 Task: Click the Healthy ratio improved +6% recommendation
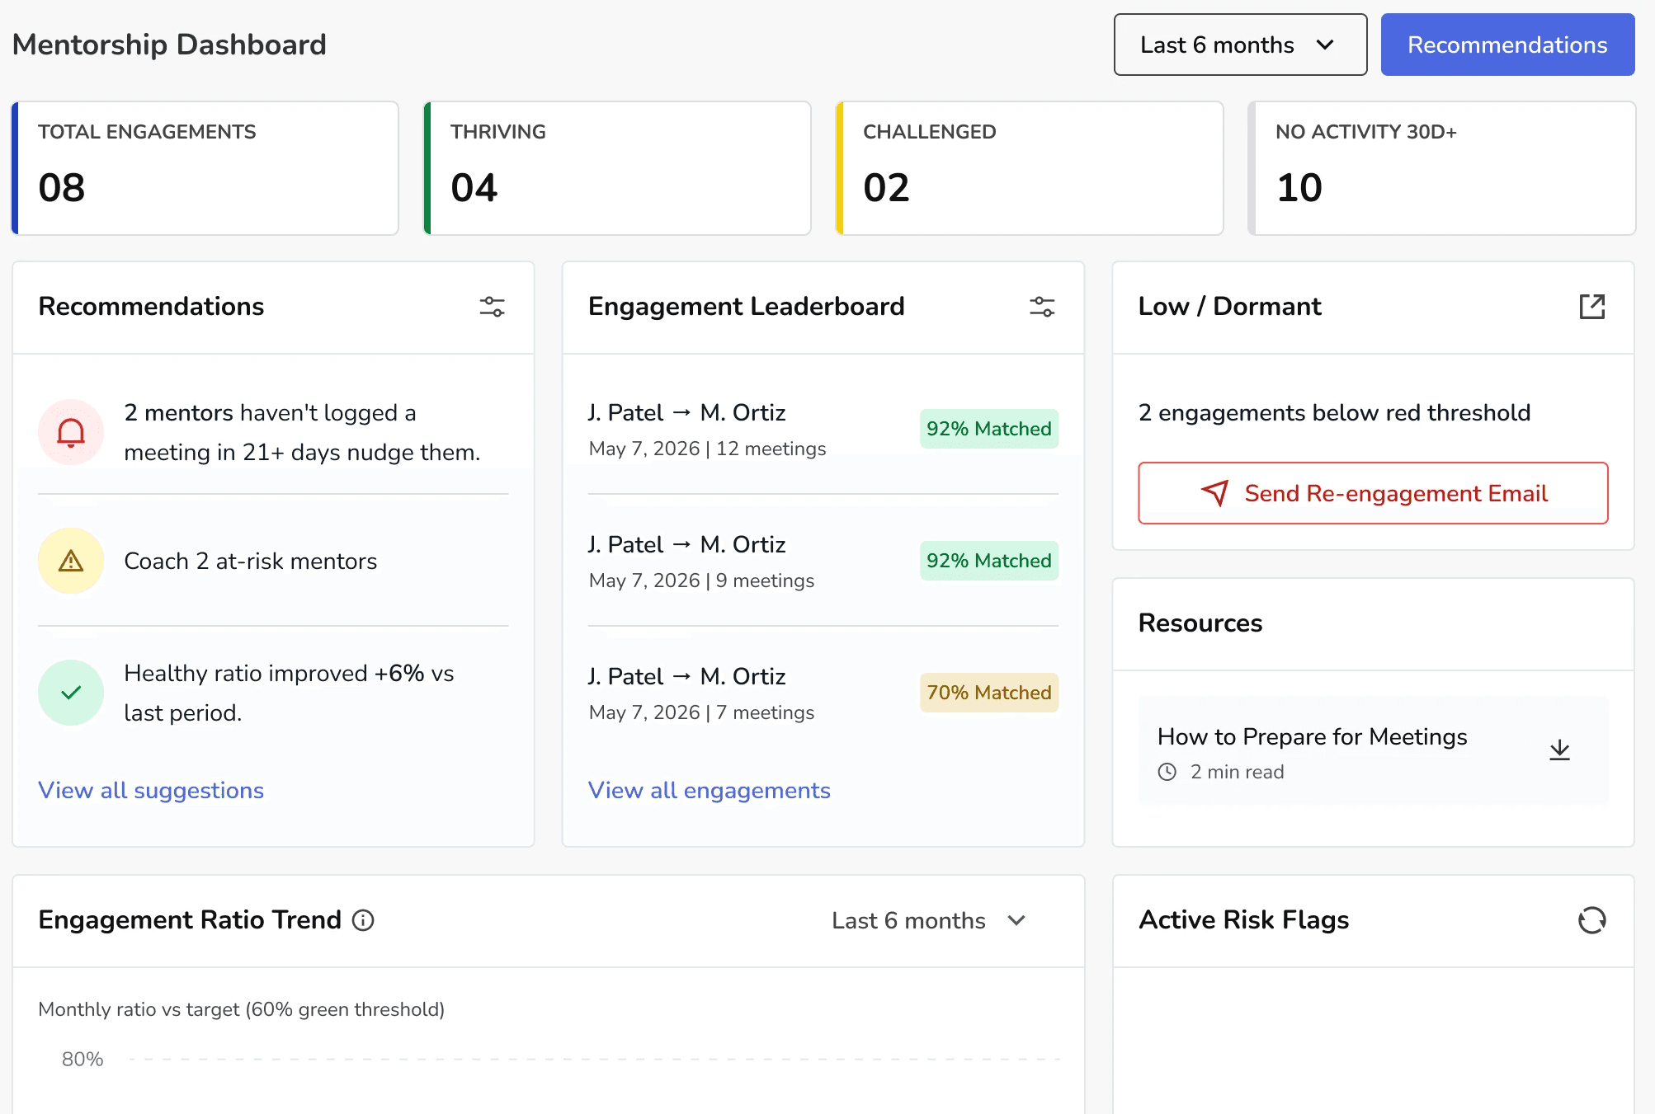point(273,693)
